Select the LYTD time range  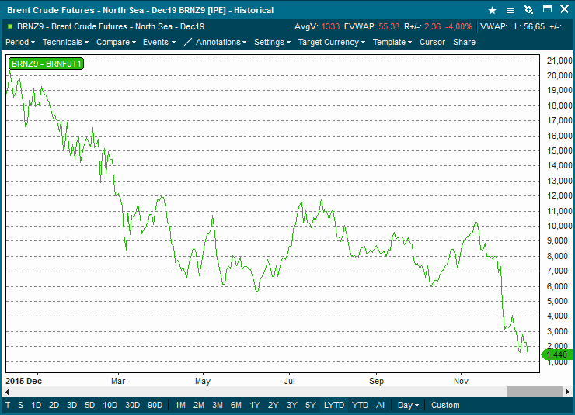pyautogui.click(x=334, y=405)
